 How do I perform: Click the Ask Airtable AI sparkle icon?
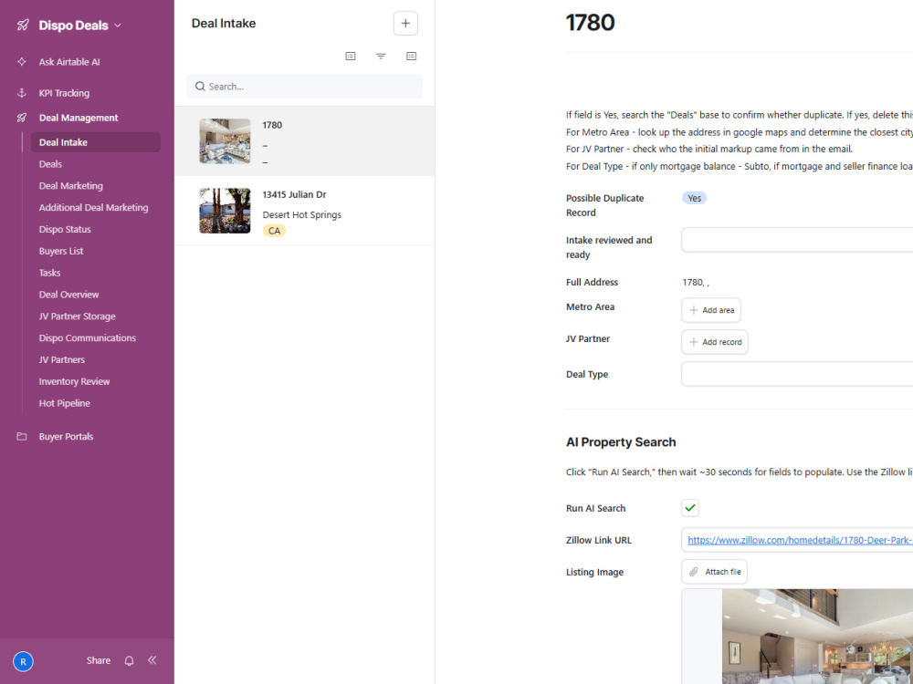(22, 62)
